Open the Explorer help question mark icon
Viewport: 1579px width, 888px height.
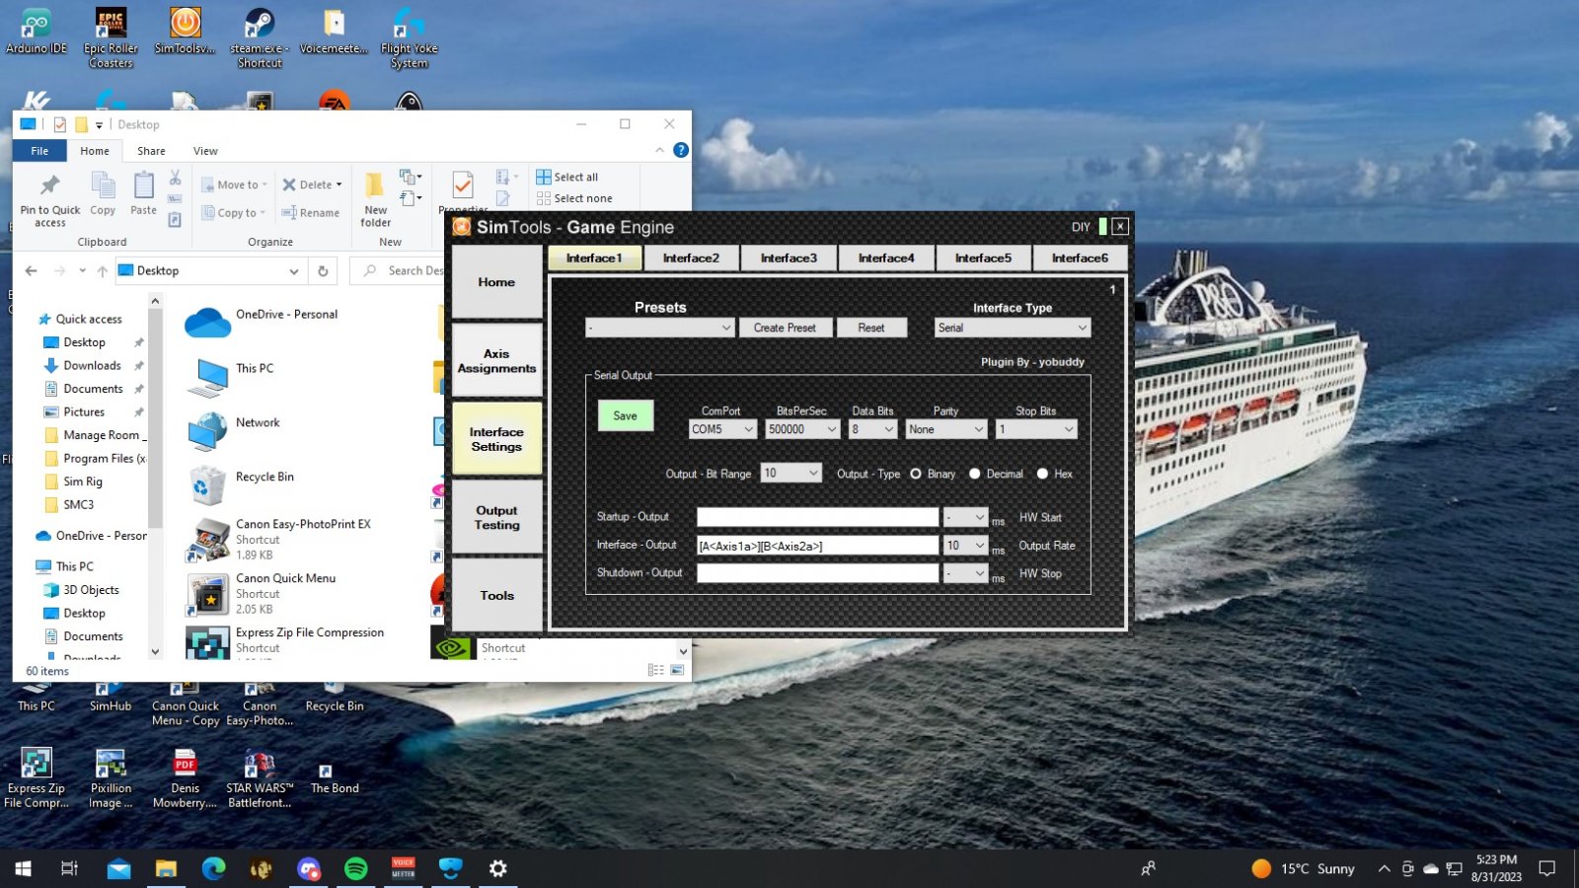(680, 150)
